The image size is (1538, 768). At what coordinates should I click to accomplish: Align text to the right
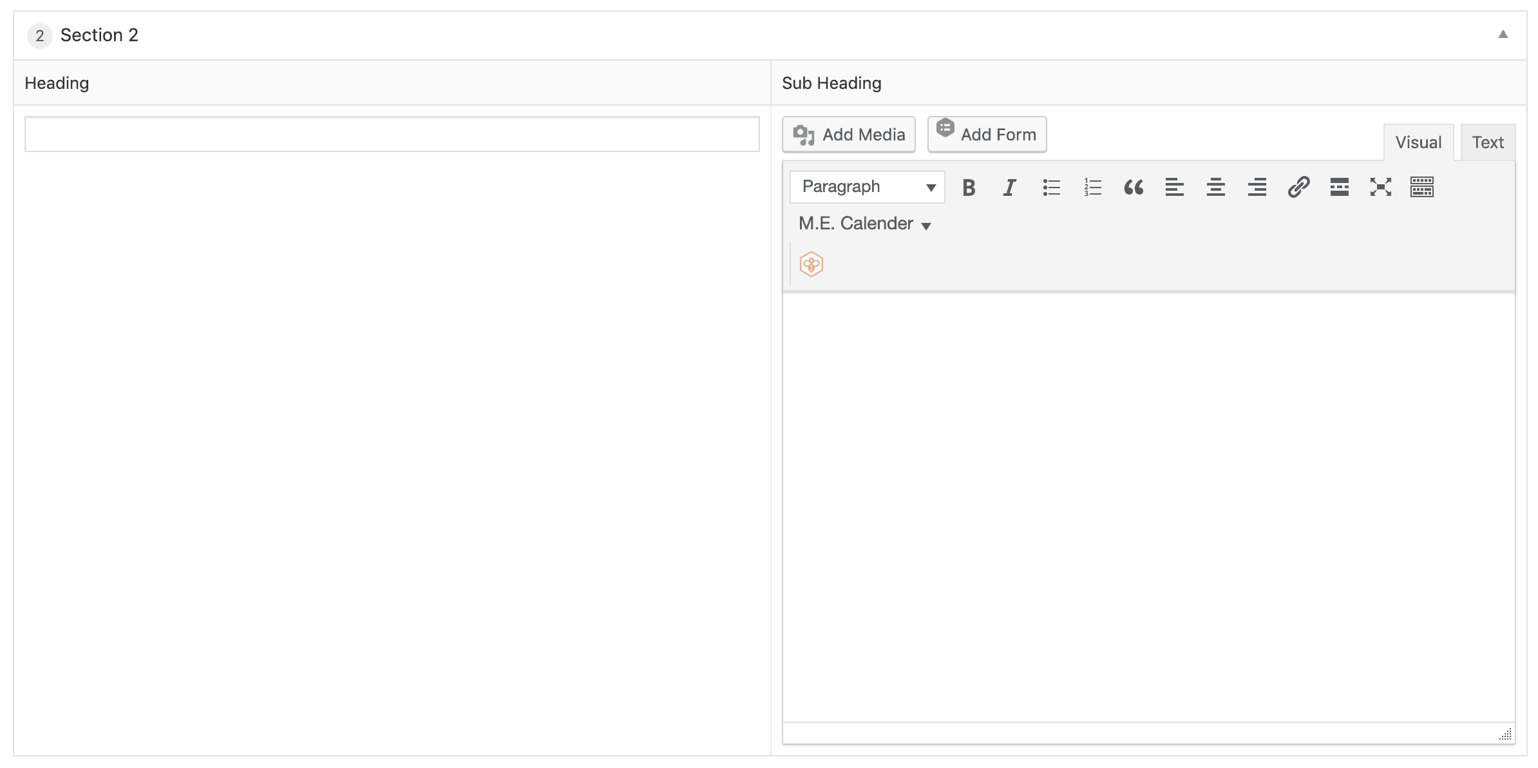pos(1256,187)
